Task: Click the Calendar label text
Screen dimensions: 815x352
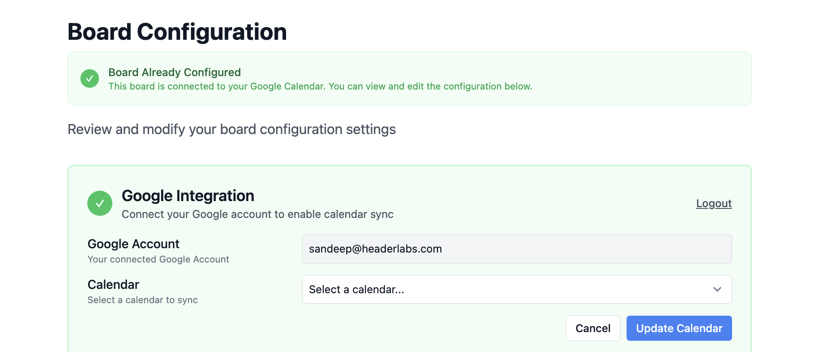Action: 113,284
